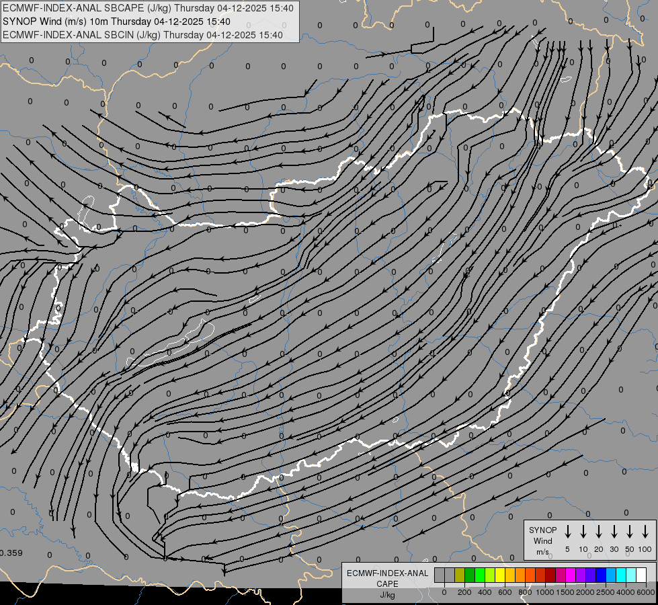Click the wind arrow above the 5 m/s label
The height and width of the screenshot is (605, 658).
pos(567,532)
